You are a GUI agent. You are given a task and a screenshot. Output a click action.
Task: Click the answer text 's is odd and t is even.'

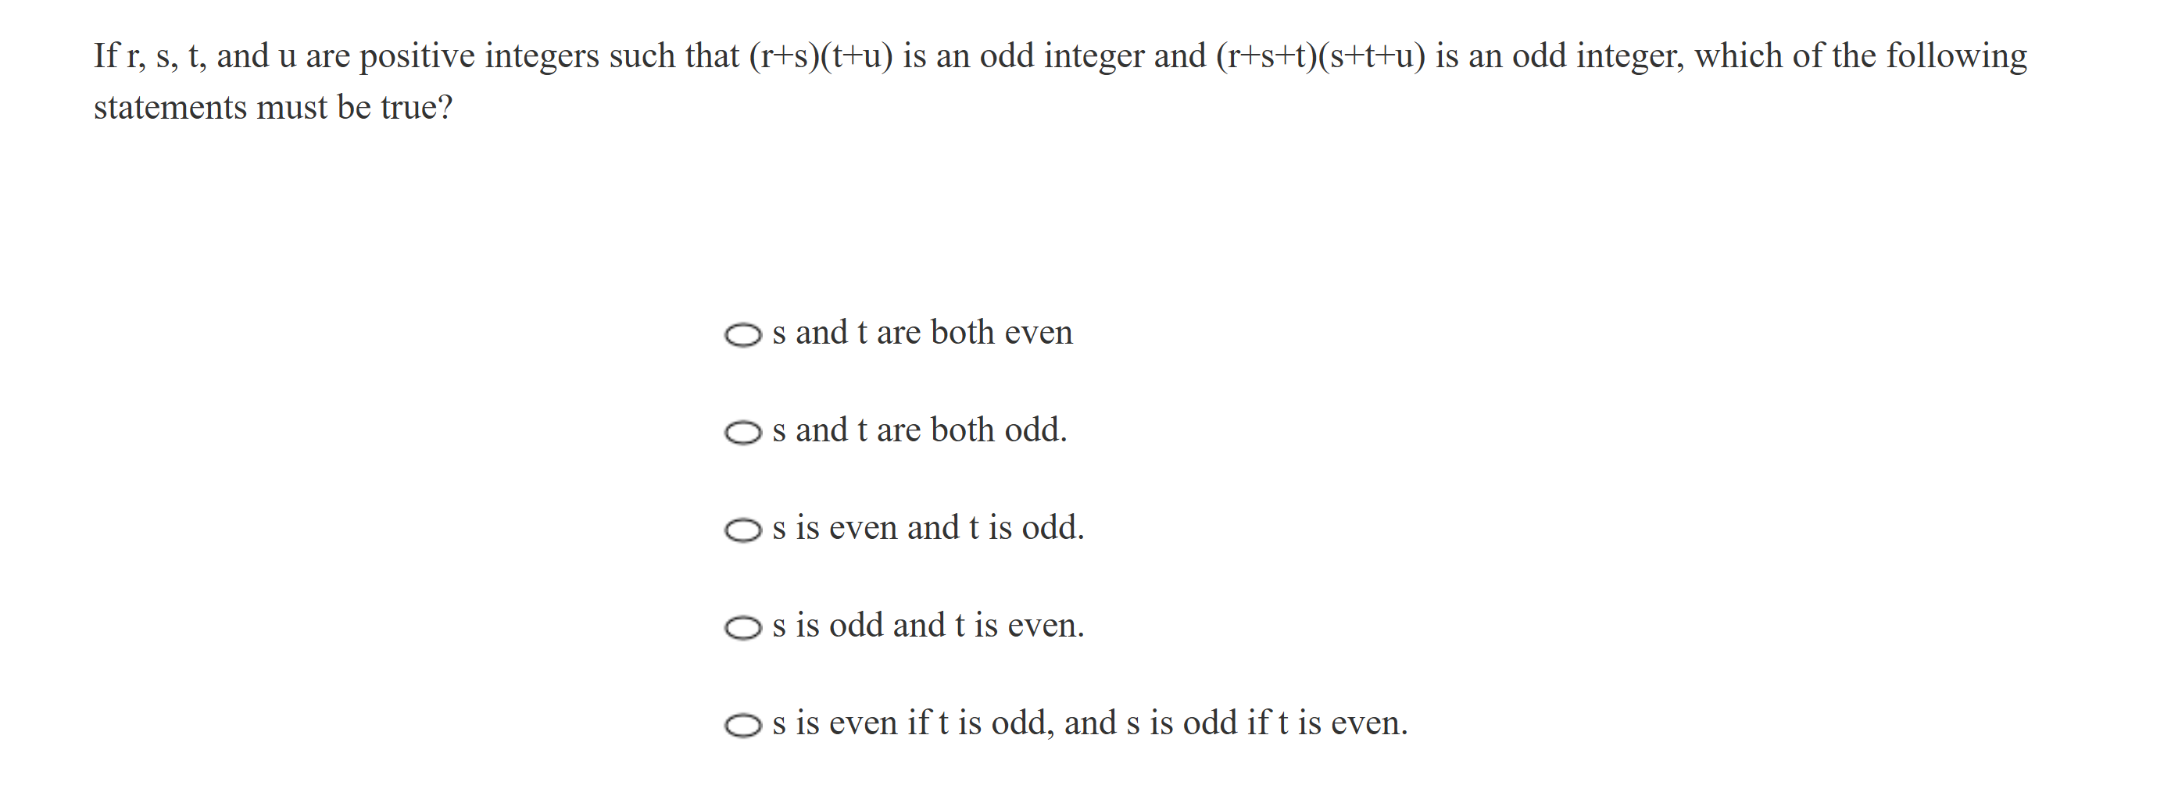click(928, 626)
